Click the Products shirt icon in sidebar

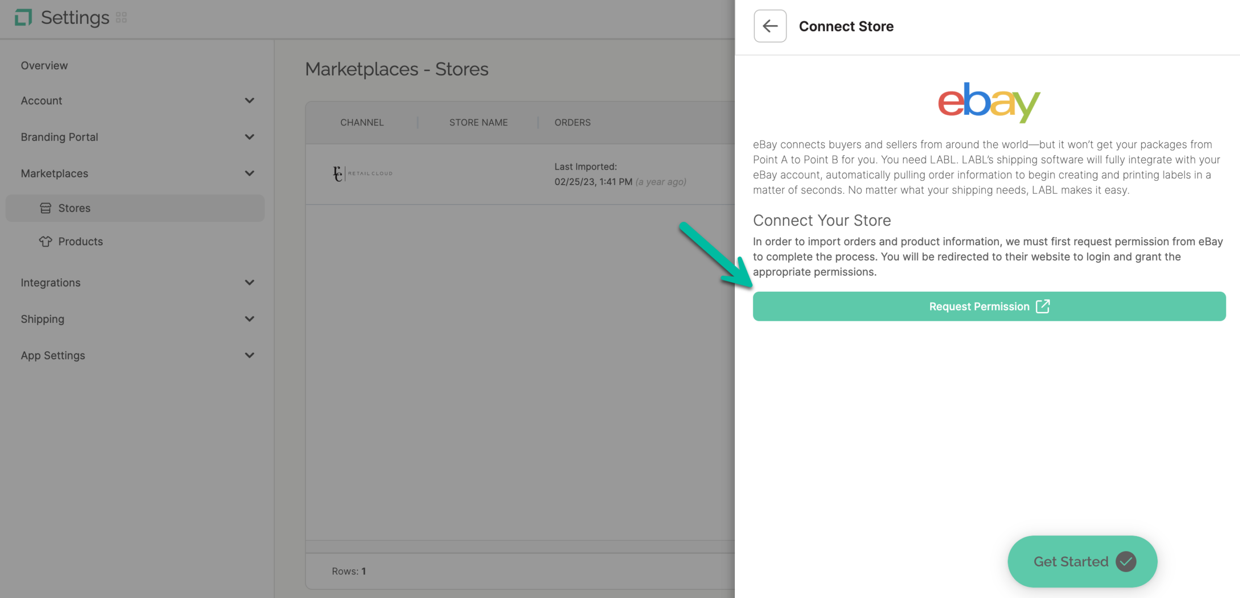46,241
